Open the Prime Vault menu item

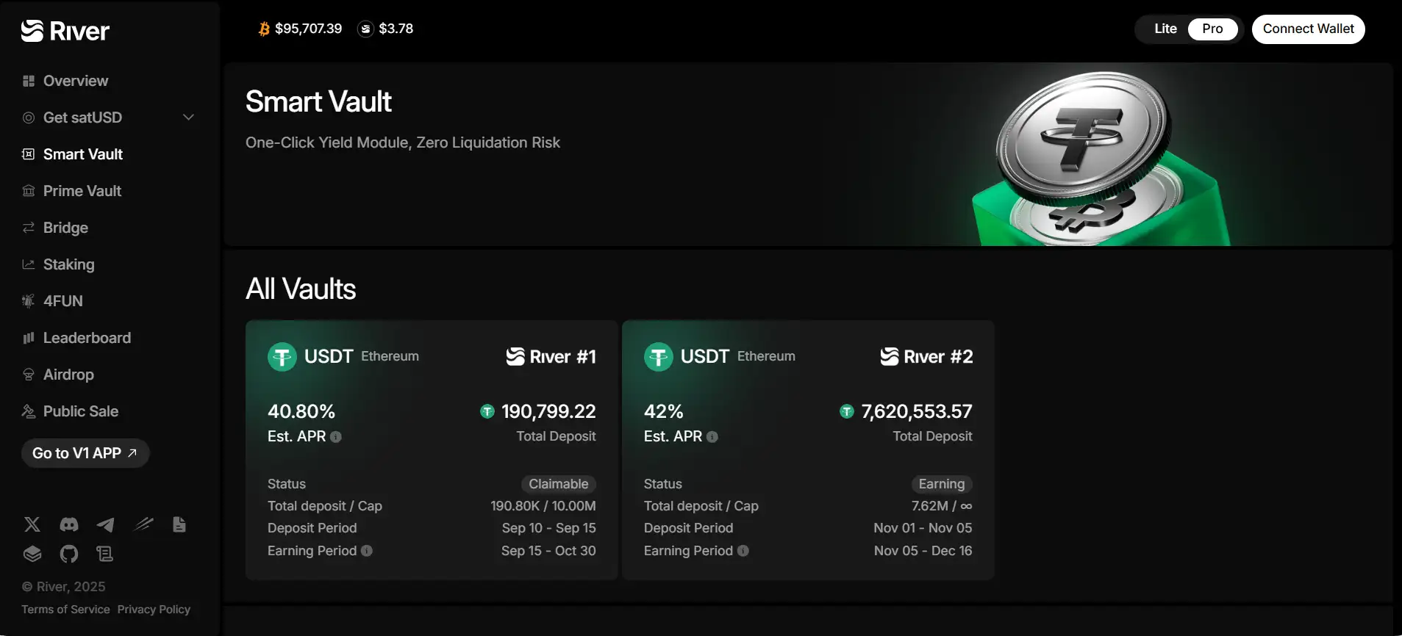coord(82,191)
